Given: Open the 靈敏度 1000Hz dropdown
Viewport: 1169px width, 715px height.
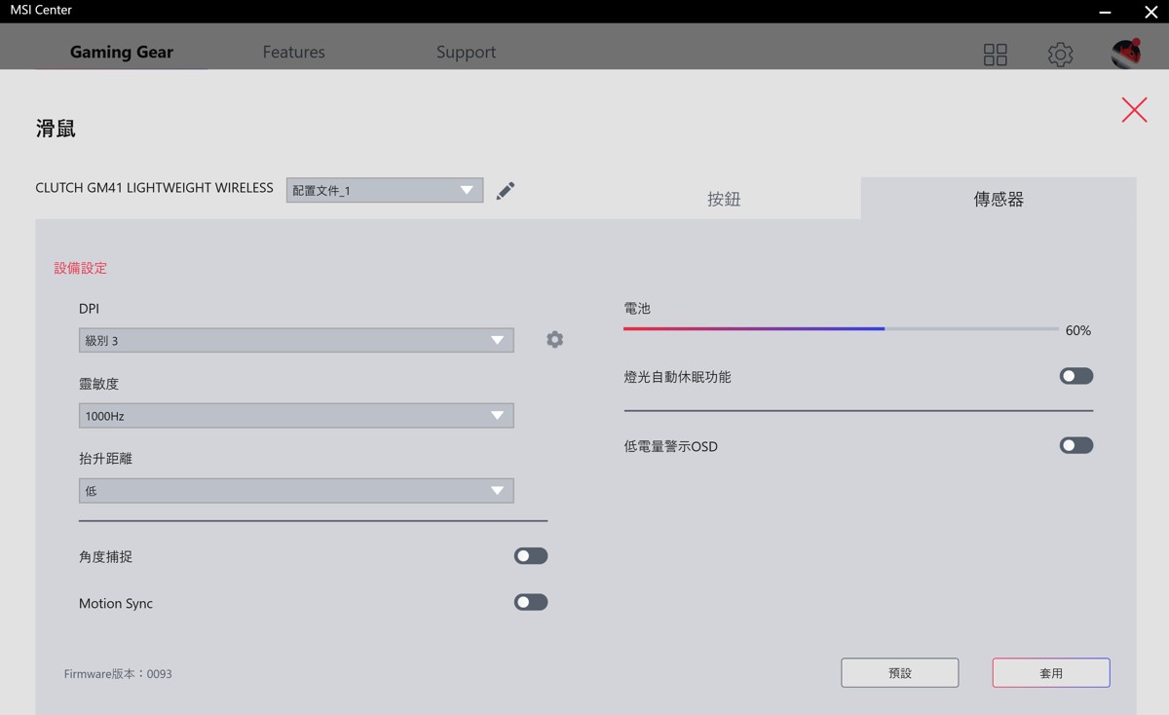Looking at the screenshot, I should click(x=296, y=415).
